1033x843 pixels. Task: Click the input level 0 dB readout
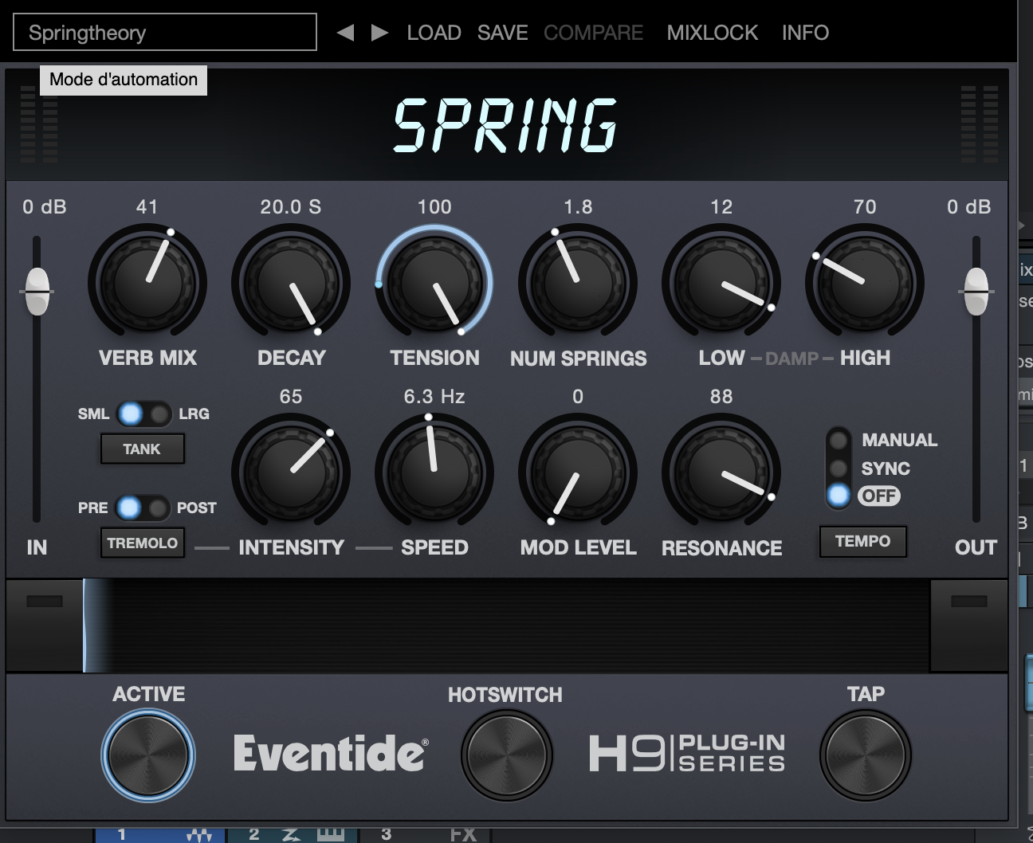tap(45, 207)
